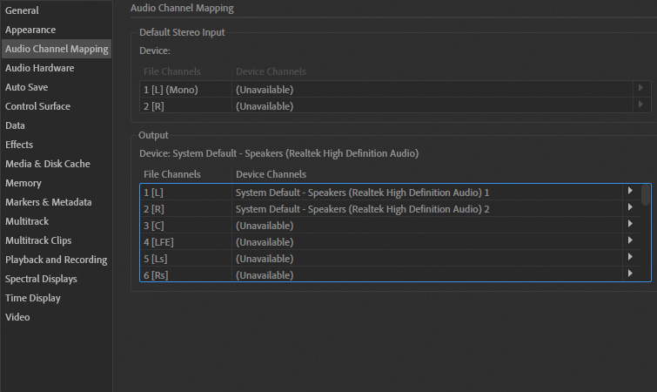Viewport: 657px width, 392px height.
Task: Open the General preferences category
Action: [22, 10]
